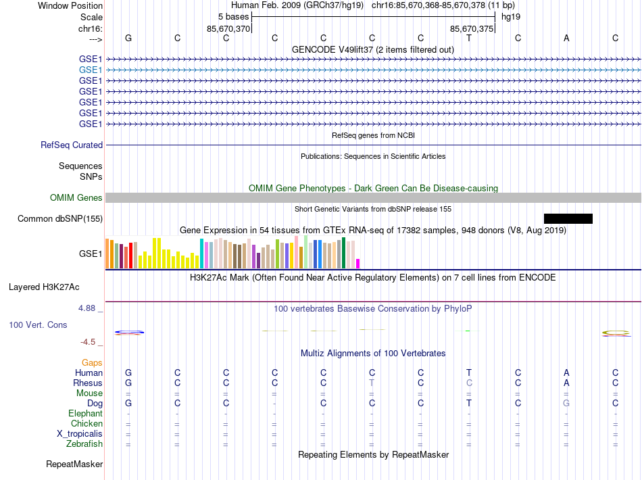The height and width of the screenshot is (480, 642).
Task: Click the 4.88 conservation scale value
Action: [87, 308]
